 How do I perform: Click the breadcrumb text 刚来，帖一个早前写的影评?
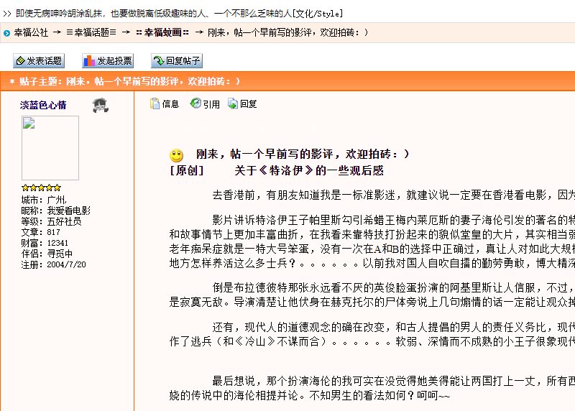click(288, 32)
